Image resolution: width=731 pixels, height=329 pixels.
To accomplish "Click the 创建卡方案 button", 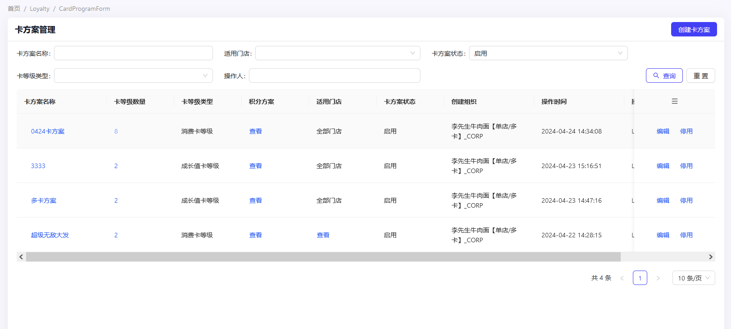I will (x=694, y=29).
